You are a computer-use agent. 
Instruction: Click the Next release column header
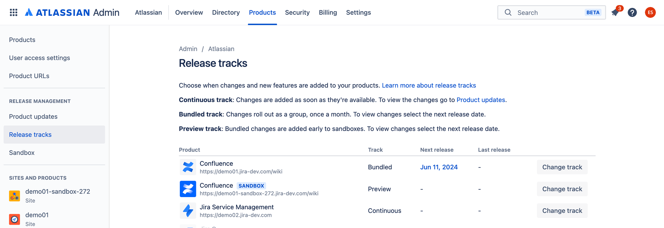pos(437,150)
